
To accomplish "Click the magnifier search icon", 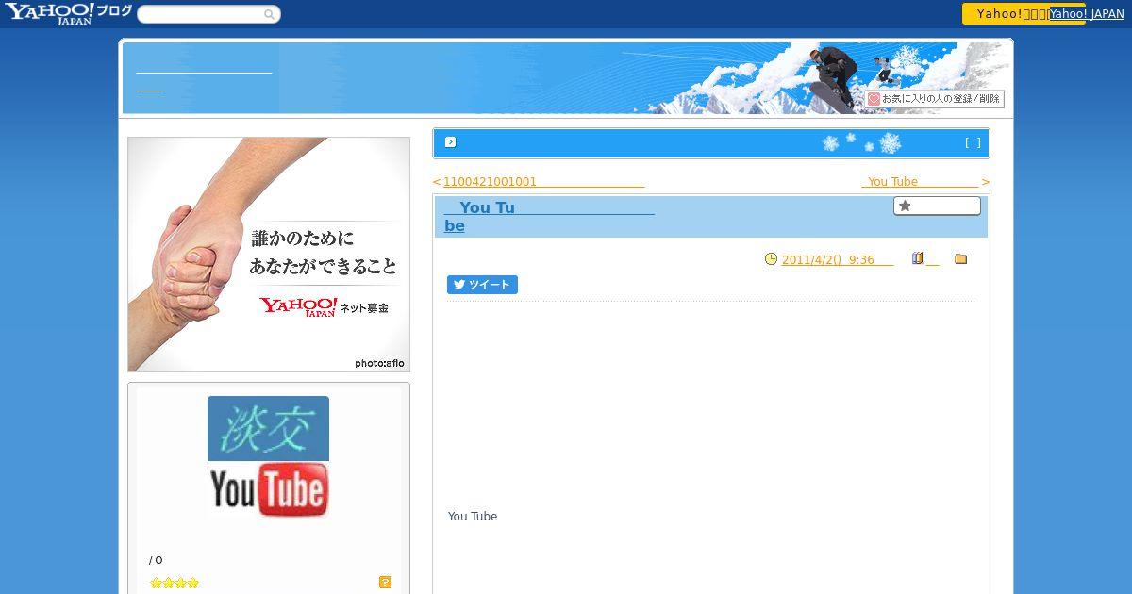I will click(x=270, y=14).
